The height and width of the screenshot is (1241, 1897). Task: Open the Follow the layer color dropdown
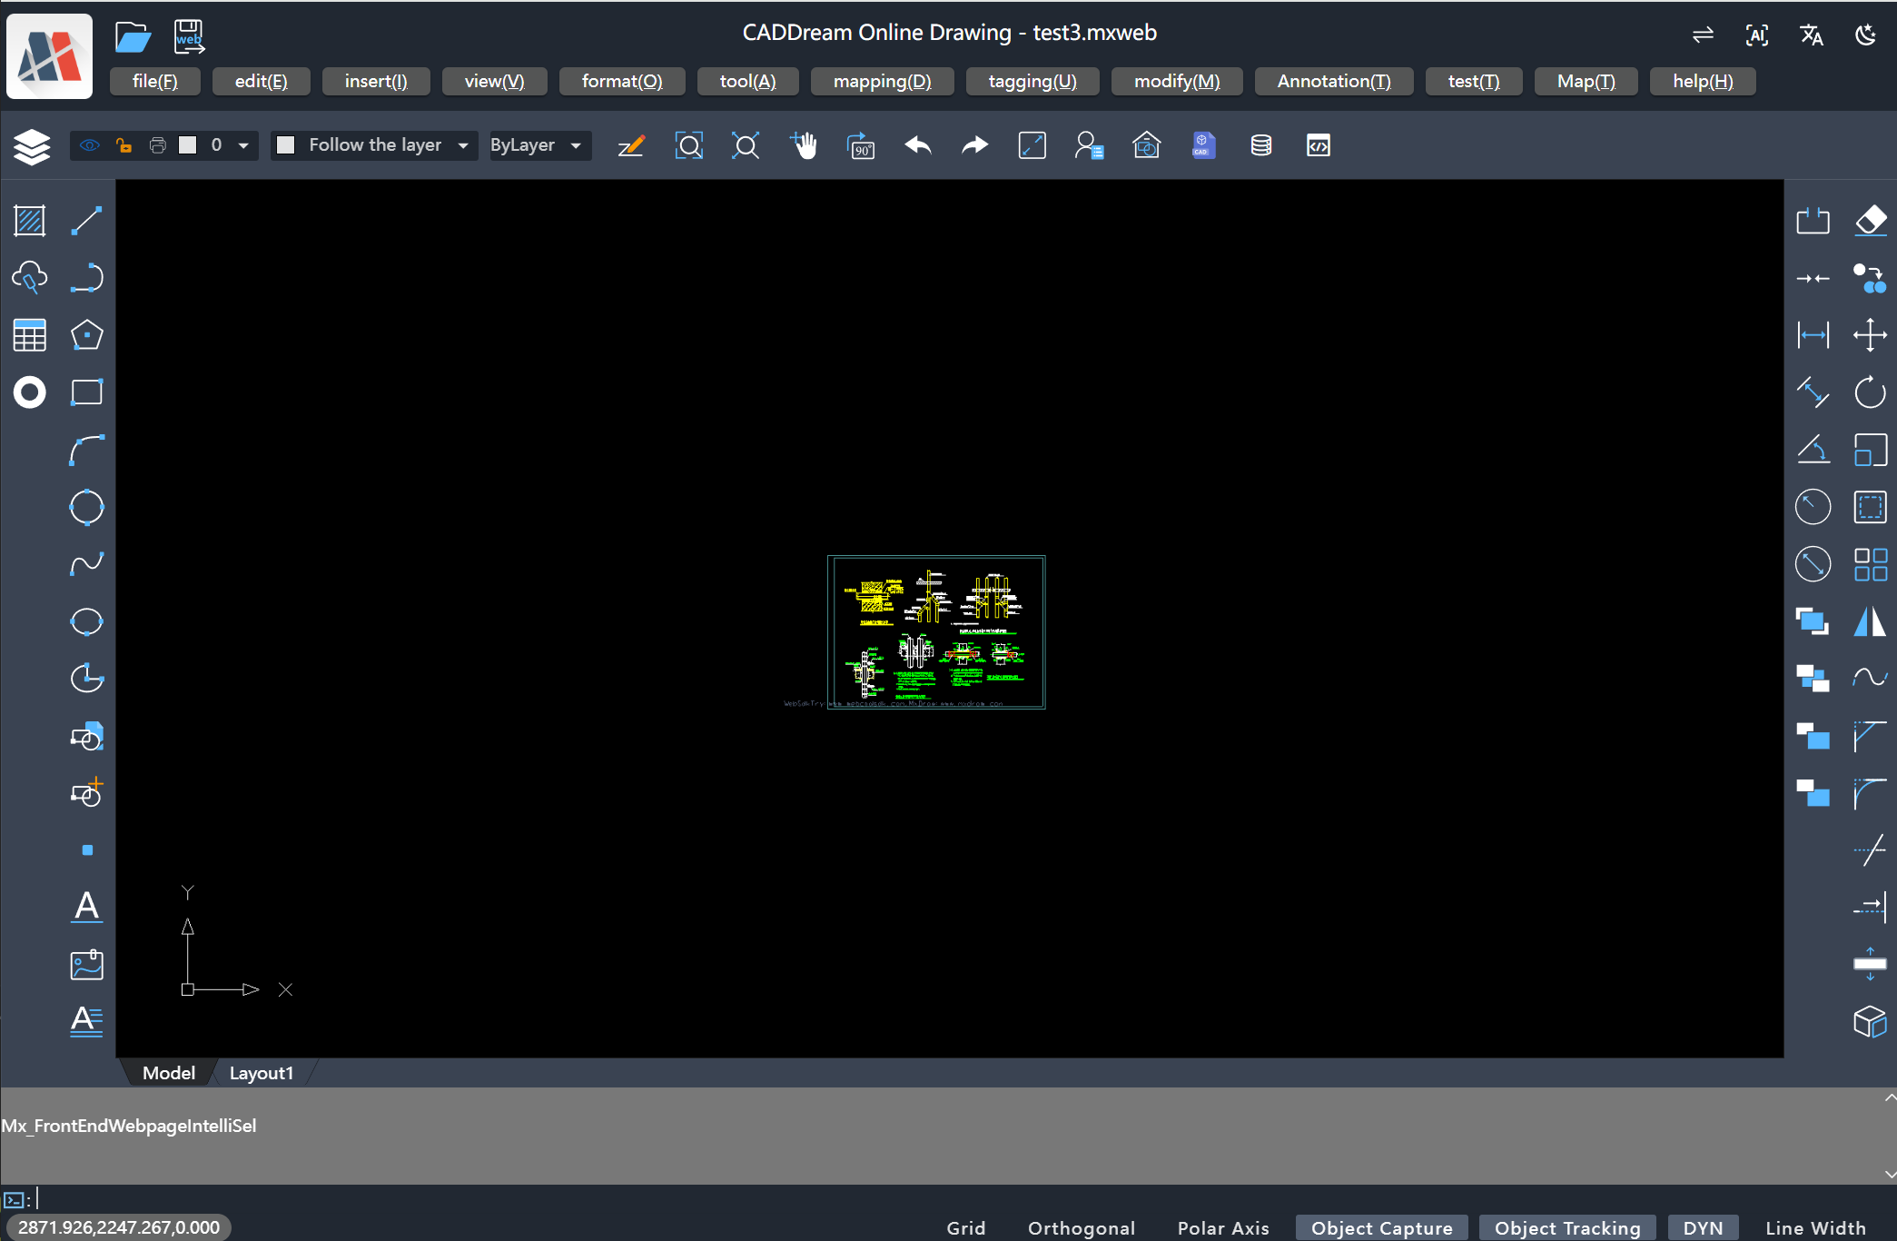point(463,145)
